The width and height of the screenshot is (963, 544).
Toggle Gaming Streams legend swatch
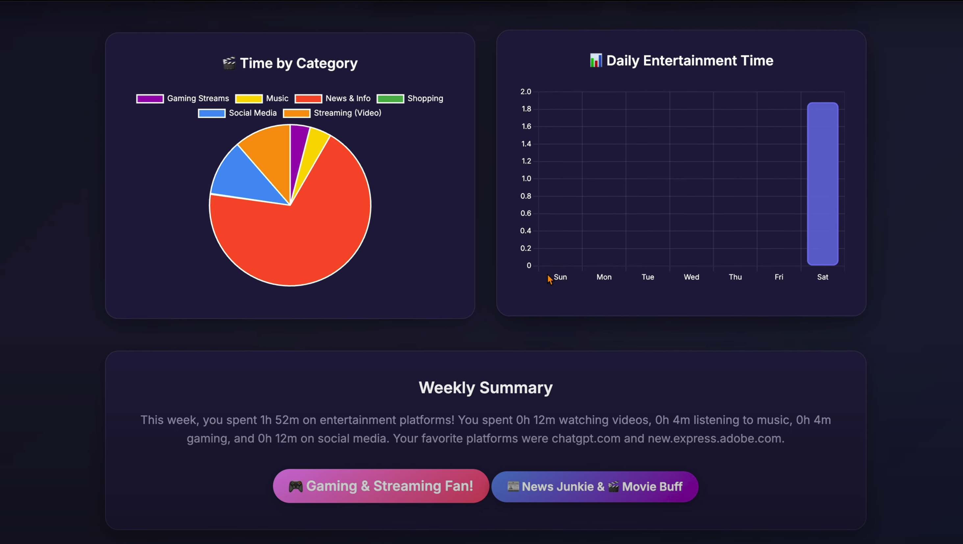(x=150, y=99)
